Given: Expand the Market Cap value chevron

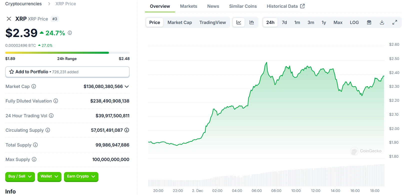Looking at the screenshot, I should tap(127, 86).
